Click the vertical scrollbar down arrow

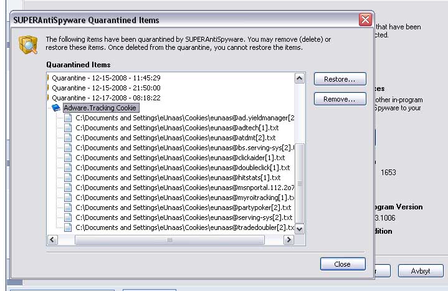click(x=300, y=229)
